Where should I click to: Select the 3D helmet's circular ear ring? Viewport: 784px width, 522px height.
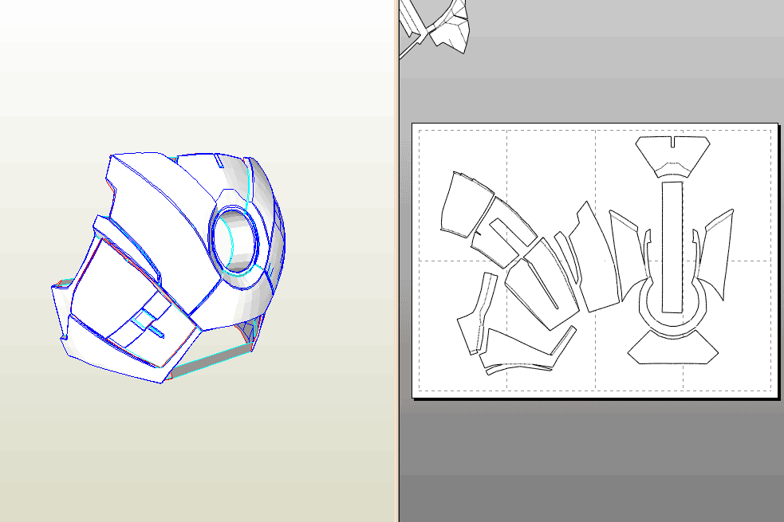click(x=234, y=241)
